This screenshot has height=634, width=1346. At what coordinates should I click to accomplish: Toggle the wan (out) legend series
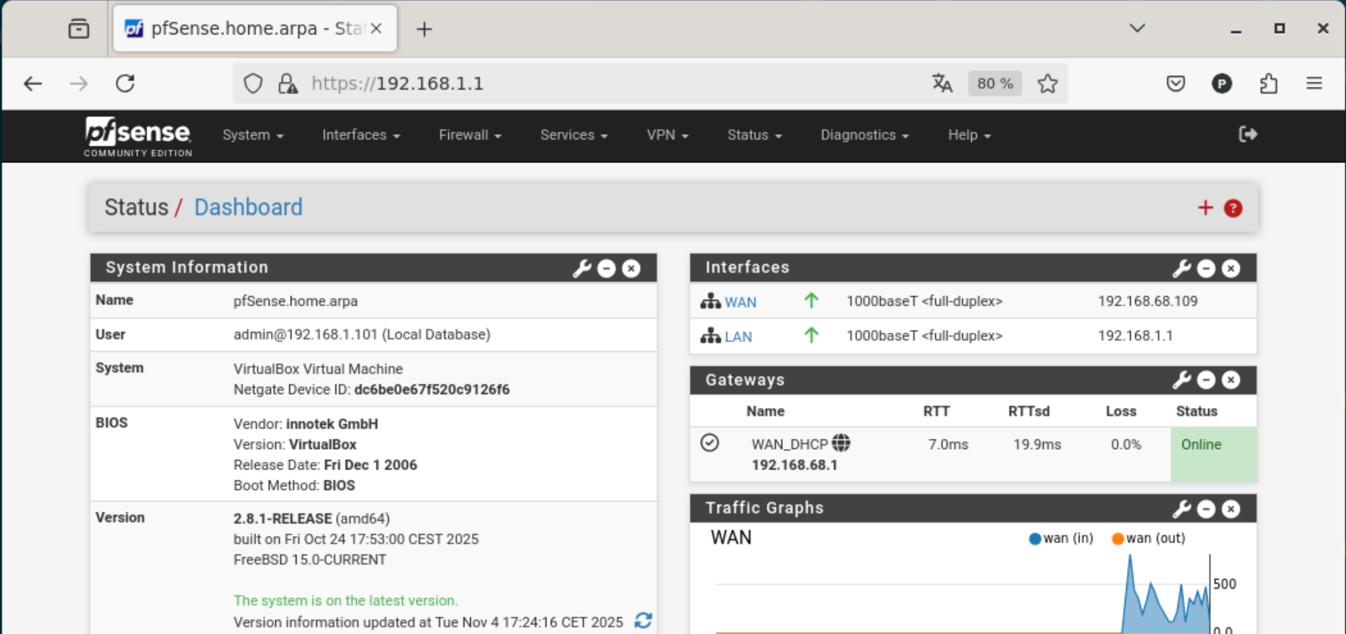pos(1148,538)
